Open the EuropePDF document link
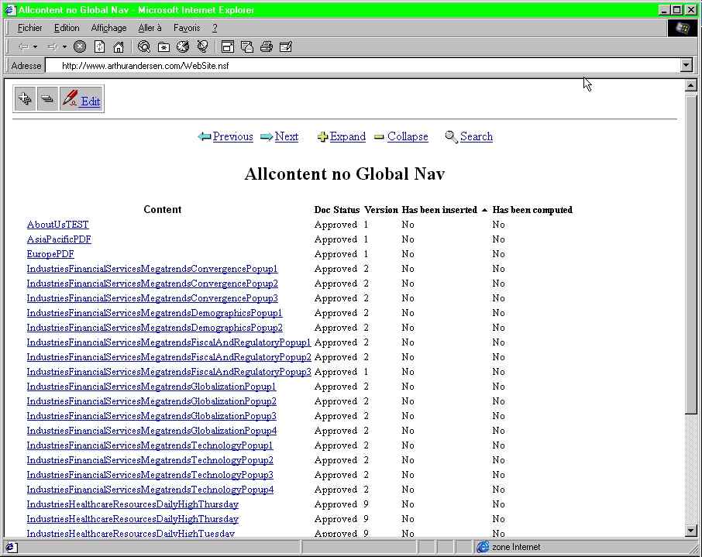Screen dimensions: 702x557 (x=50, y=254)
